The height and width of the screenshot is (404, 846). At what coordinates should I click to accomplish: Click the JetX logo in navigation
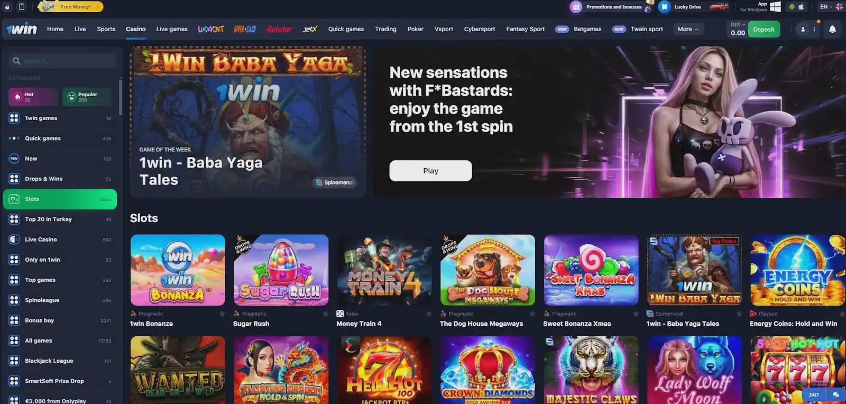click(x=310, y=29)
